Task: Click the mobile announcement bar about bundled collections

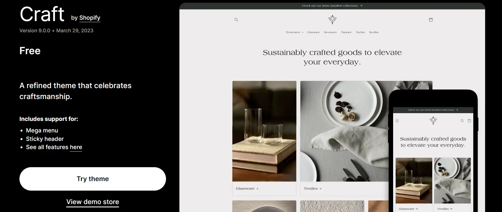Action: point(433,110)
